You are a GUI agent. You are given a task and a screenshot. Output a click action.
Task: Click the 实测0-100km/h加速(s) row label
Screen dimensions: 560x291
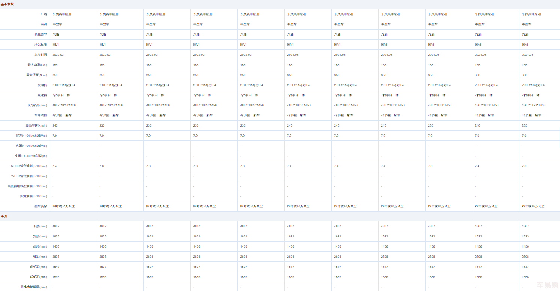tap(32, 146)
